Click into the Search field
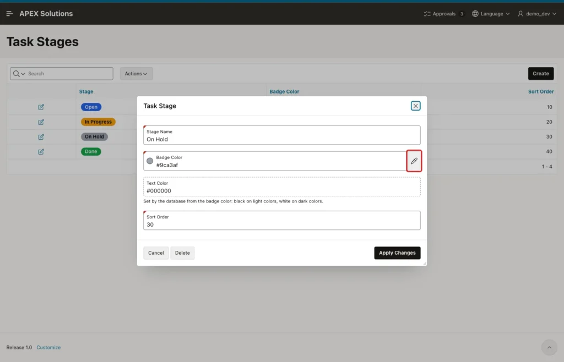This screenshot has width=564, height=362. point(69,74)
